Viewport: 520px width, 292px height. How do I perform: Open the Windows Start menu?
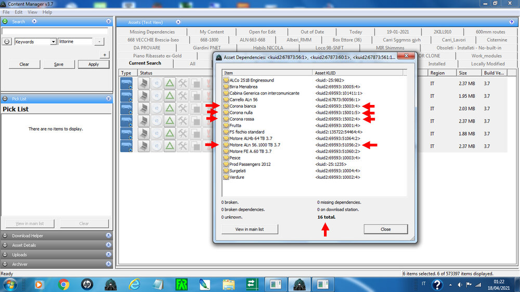[x=10, y=284]
